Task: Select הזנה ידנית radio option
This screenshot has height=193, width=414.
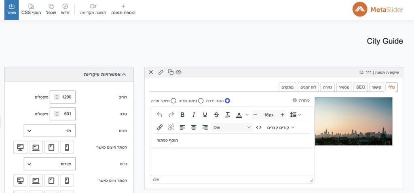Action: click(x=227, y=101)
